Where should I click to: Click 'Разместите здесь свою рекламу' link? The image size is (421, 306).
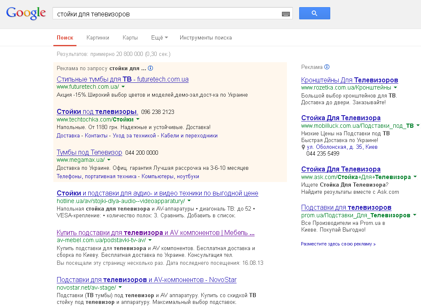(x=338, y=244)
